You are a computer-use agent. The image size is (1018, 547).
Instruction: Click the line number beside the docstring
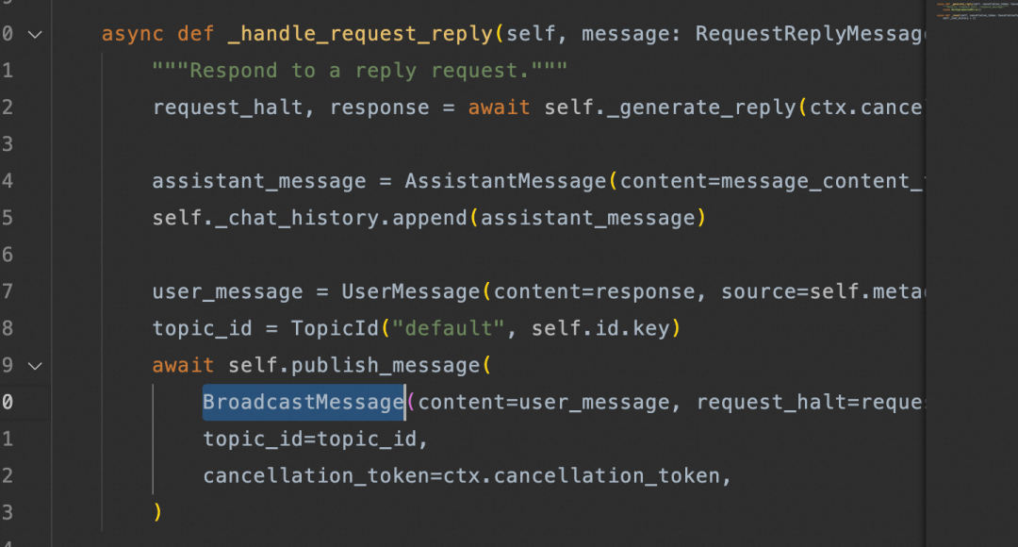click(8, 71)
